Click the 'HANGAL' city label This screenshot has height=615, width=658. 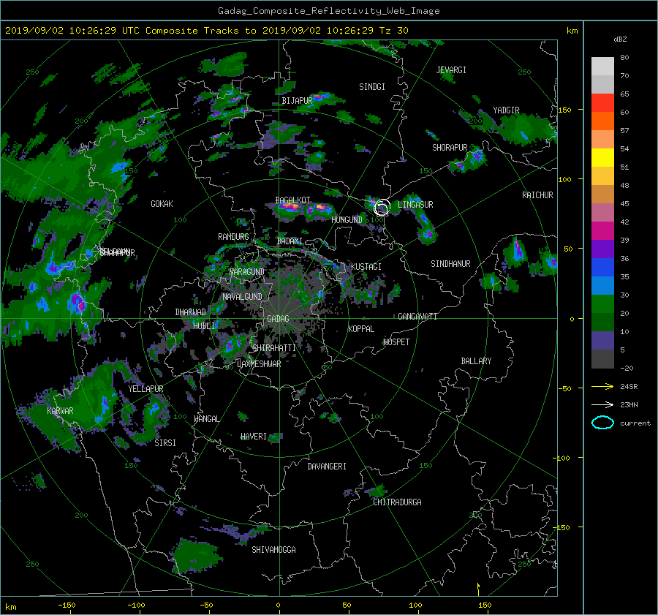click(206, 419)
